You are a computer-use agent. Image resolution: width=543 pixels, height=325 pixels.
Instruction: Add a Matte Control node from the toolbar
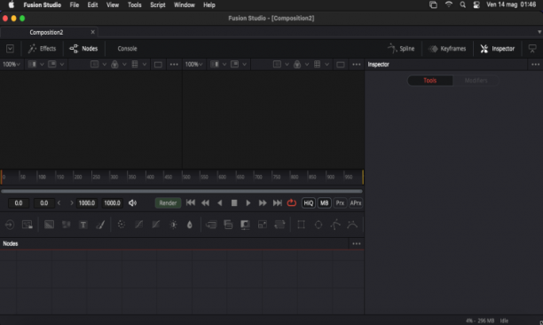pos(245,225)
